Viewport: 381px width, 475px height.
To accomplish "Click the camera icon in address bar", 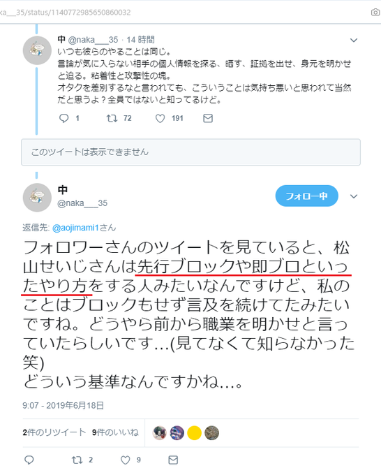I will click(x=375, y=12).
